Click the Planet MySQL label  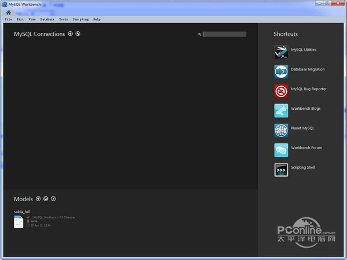[x=302, y=128]
